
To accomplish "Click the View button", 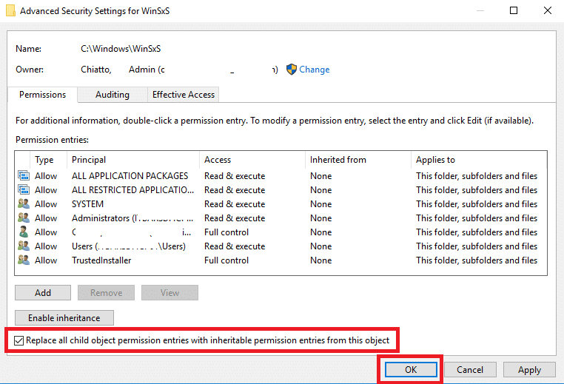I will pyautogui.click(x=169, y=293).
